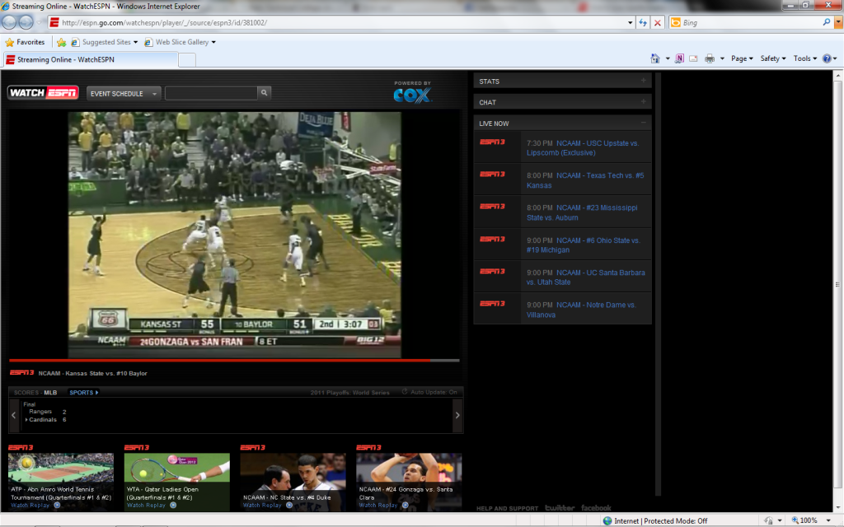Switch scores to the Sports selector

[83, 393]
